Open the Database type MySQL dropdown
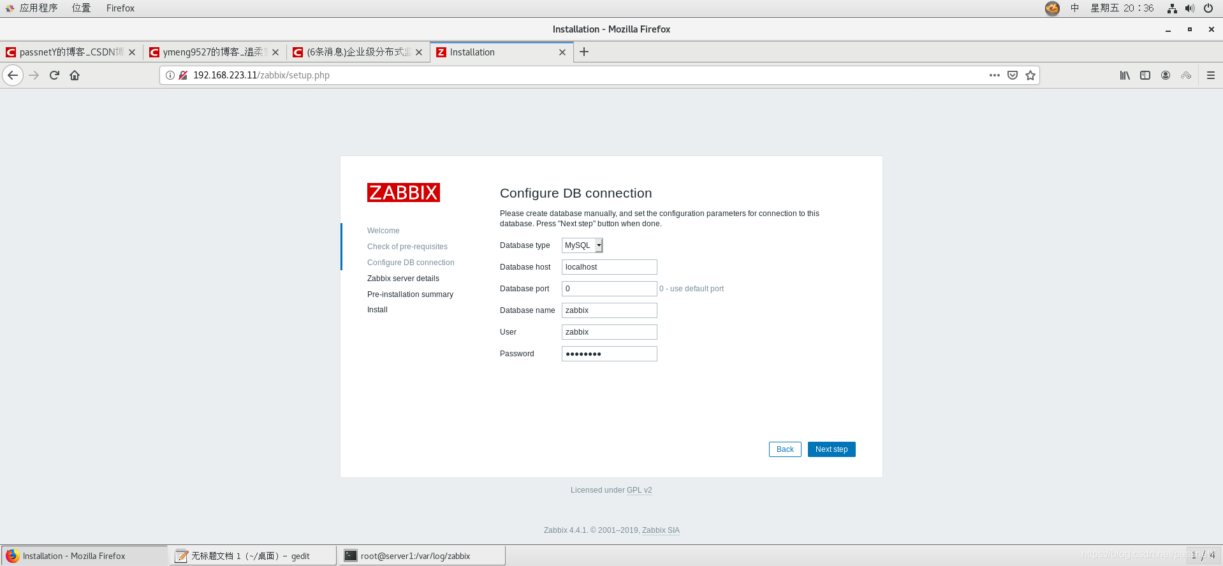This screenshot has width=1223, height=566. point(582,245)
